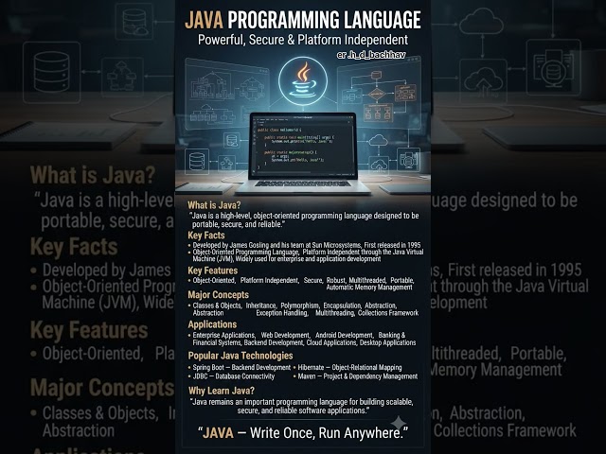The width and height of the screenshot is (606, 454).
Task: Click 'Collections Framework' in center poster
Action: (388, 313)
